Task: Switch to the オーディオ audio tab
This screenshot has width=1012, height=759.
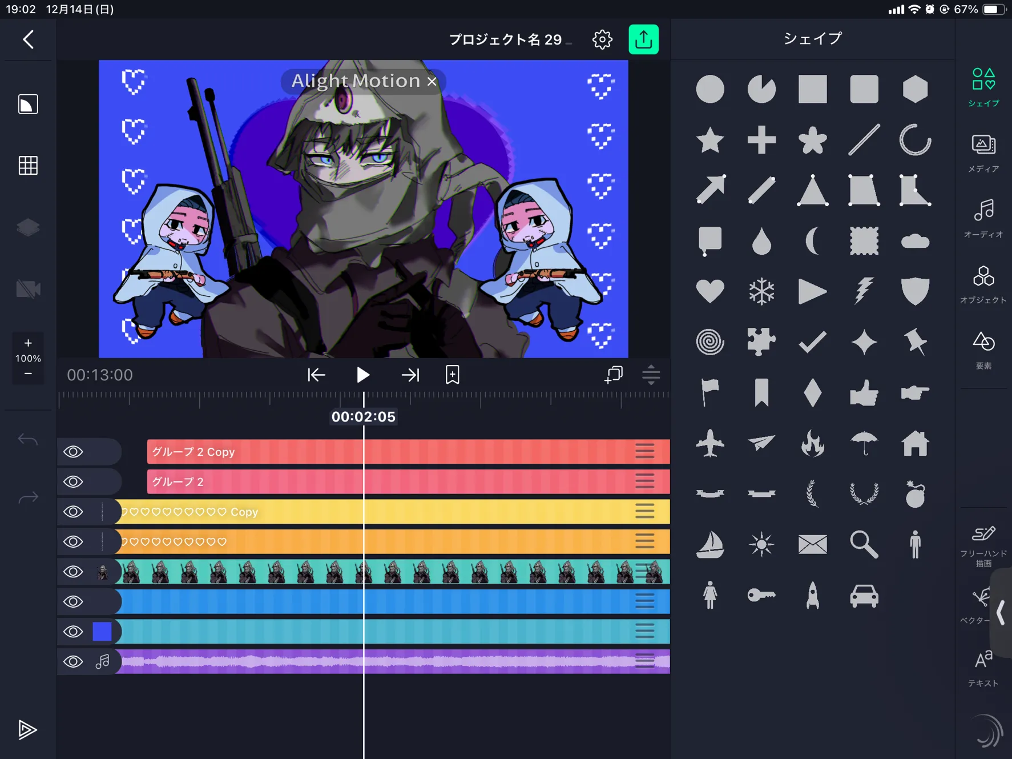Action: [x=983, y=219]
